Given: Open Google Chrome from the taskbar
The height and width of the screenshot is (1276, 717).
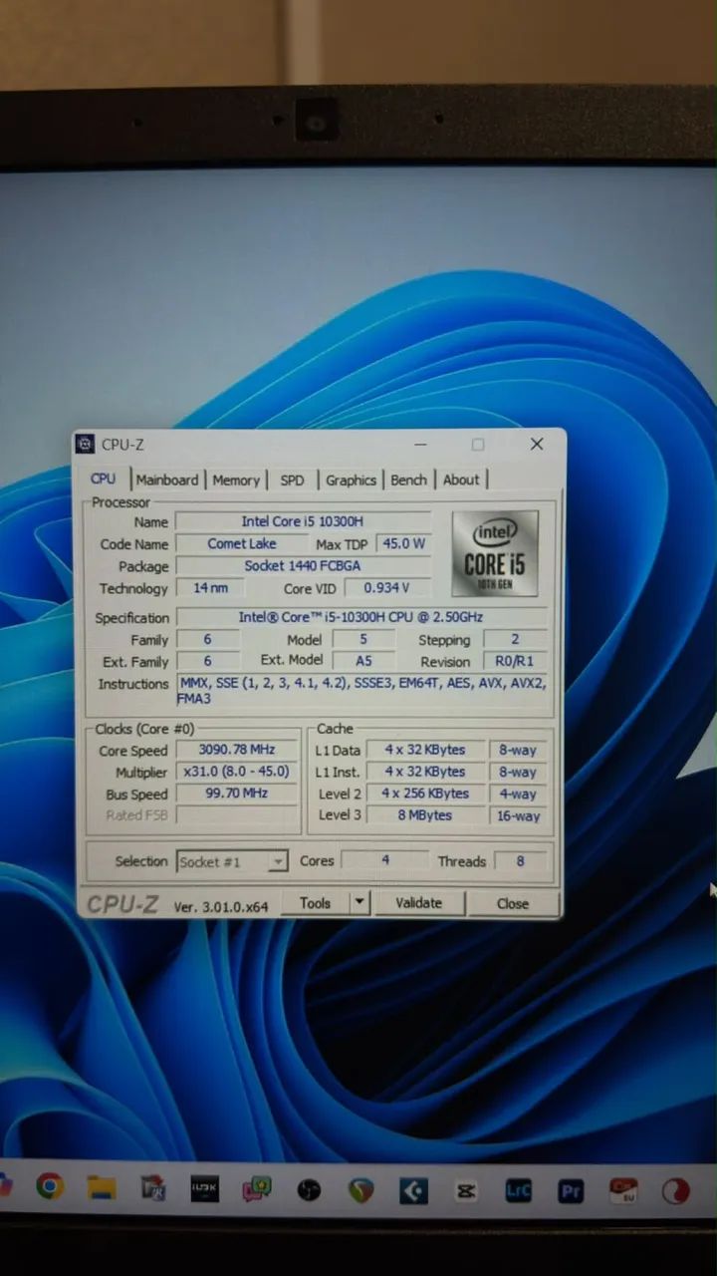Looking at the screenshot, I should [49, 1186].
